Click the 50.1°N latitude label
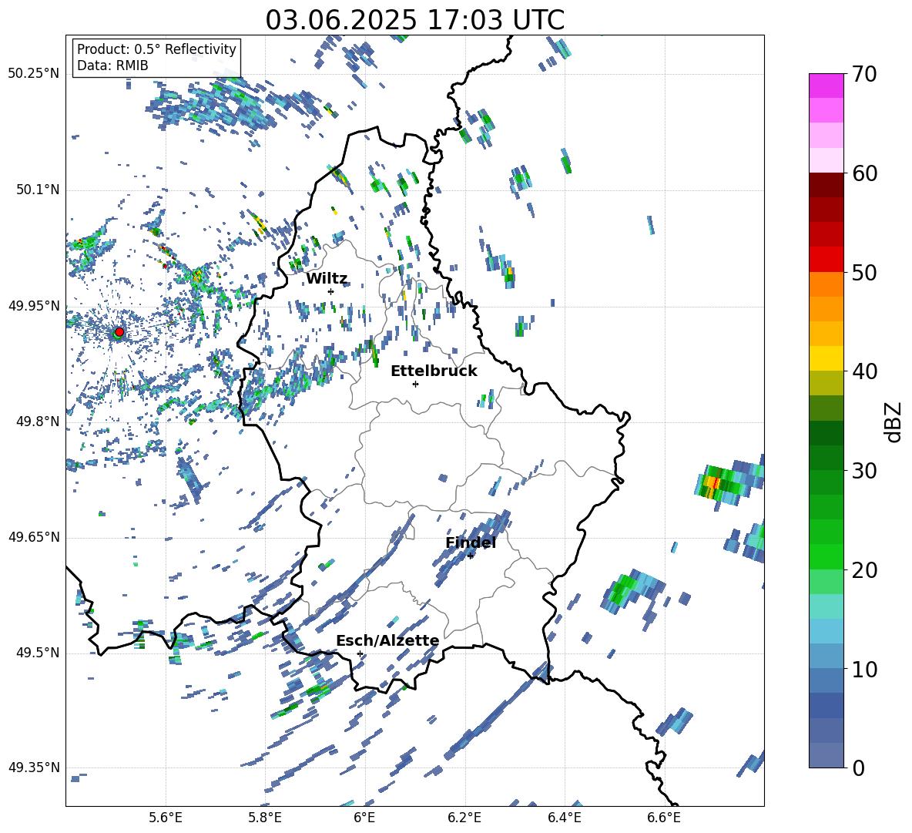 [38, 190]
